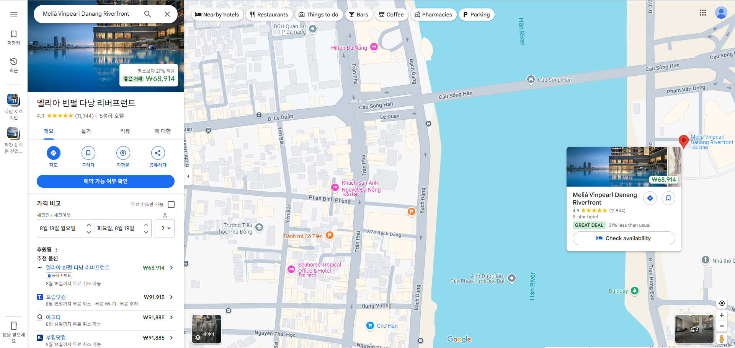Select the Things to do chip
Image resolution: width=735 pixels, height=348 pixels.
pyautogui.click(x=318, y=15)
